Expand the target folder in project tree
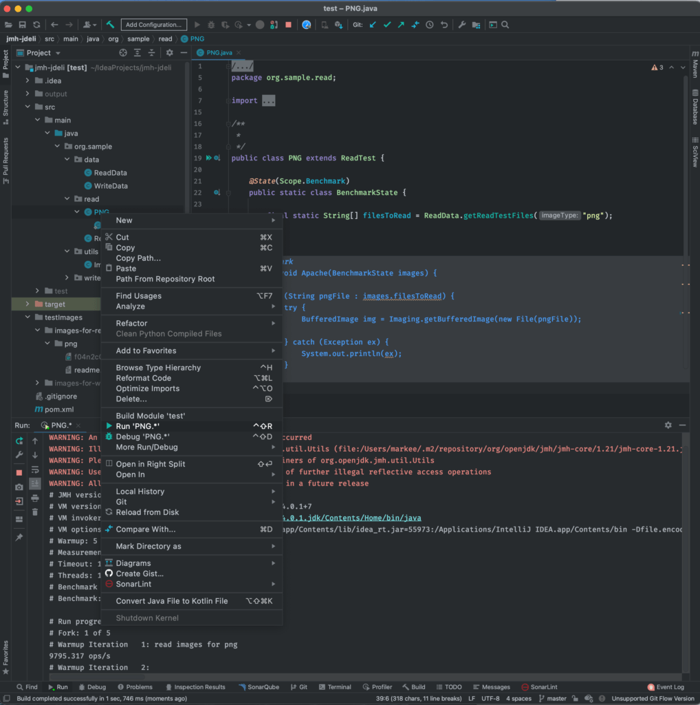This screenshot has height=705, width=700. (x=28, y=304)
